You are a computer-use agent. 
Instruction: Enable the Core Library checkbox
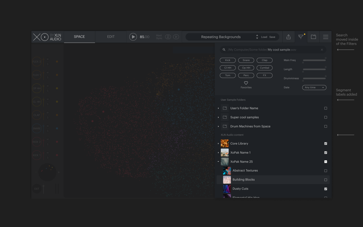click(x=326, y=144)
